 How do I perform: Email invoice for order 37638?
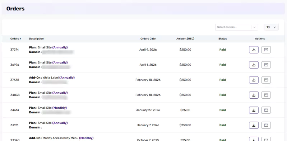[266, 80]
